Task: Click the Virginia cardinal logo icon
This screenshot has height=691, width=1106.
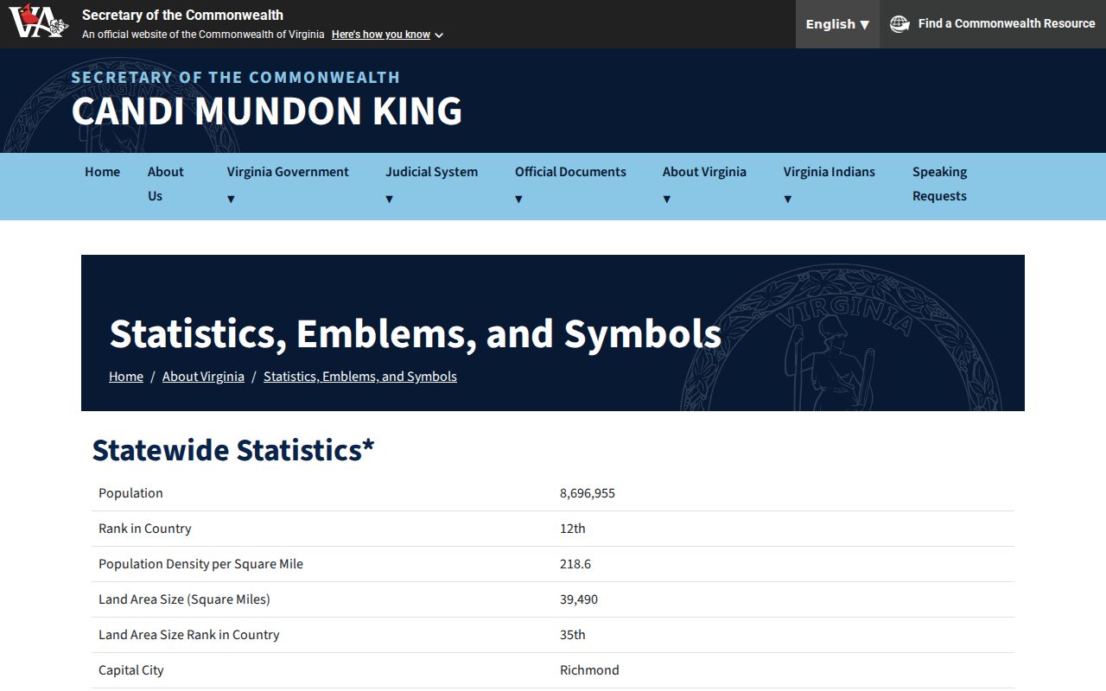Action: (38, 22)
